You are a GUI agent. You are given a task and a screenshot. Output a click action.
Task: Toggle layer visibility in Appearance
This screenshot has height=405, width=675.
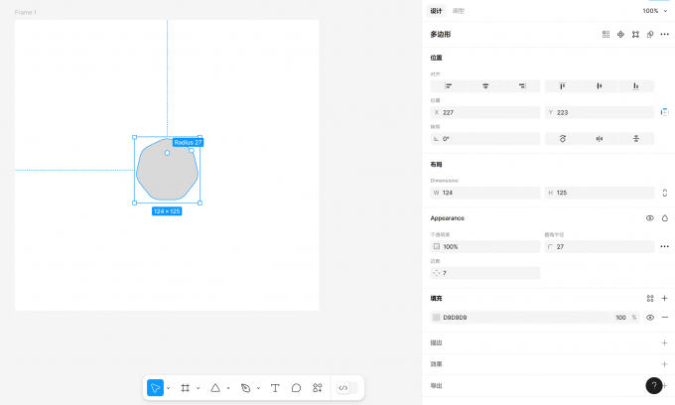click(650, 218)
